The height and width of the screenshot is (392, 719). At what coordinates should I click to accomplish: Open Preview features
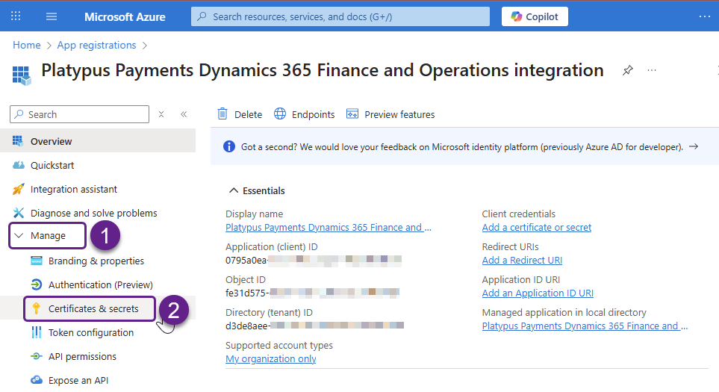pos(390,114)
